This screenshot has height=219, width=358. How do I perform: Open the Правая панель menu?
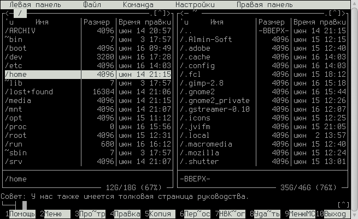[x=265, y=4]
